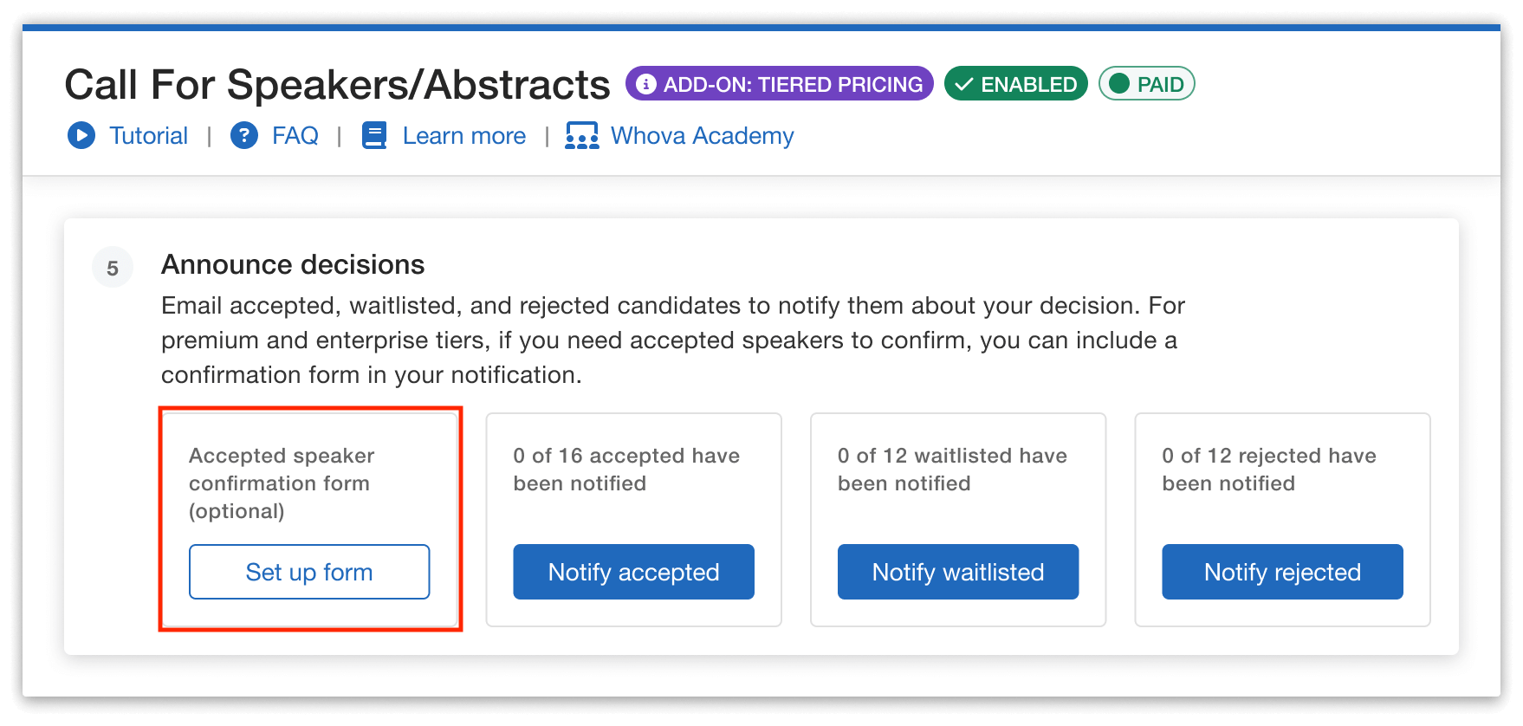Click the Notify rejected button
This screenshot has width=1523, height=726.
point(1281,572)
